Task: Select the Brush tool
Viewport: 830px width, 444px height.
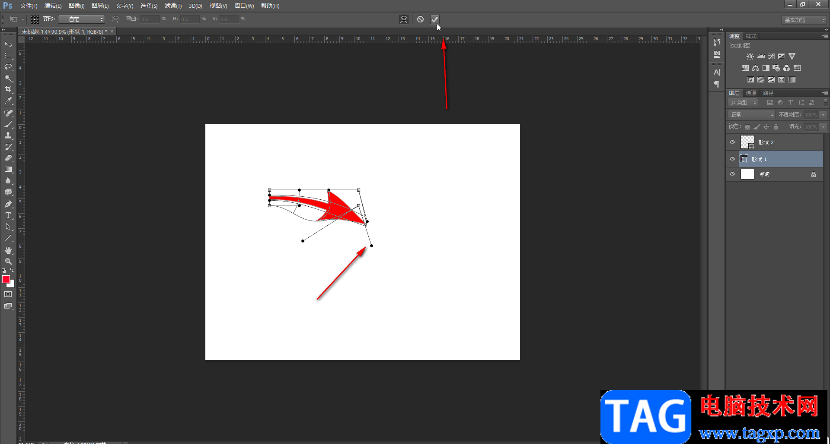Action: [x=8, y=124]
